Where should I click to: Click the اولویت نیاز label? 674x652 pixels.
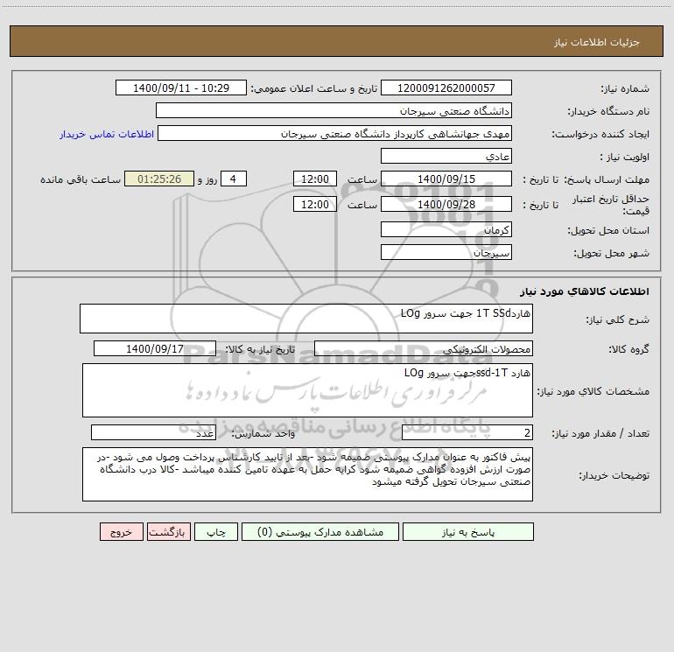tap(625, 157)
